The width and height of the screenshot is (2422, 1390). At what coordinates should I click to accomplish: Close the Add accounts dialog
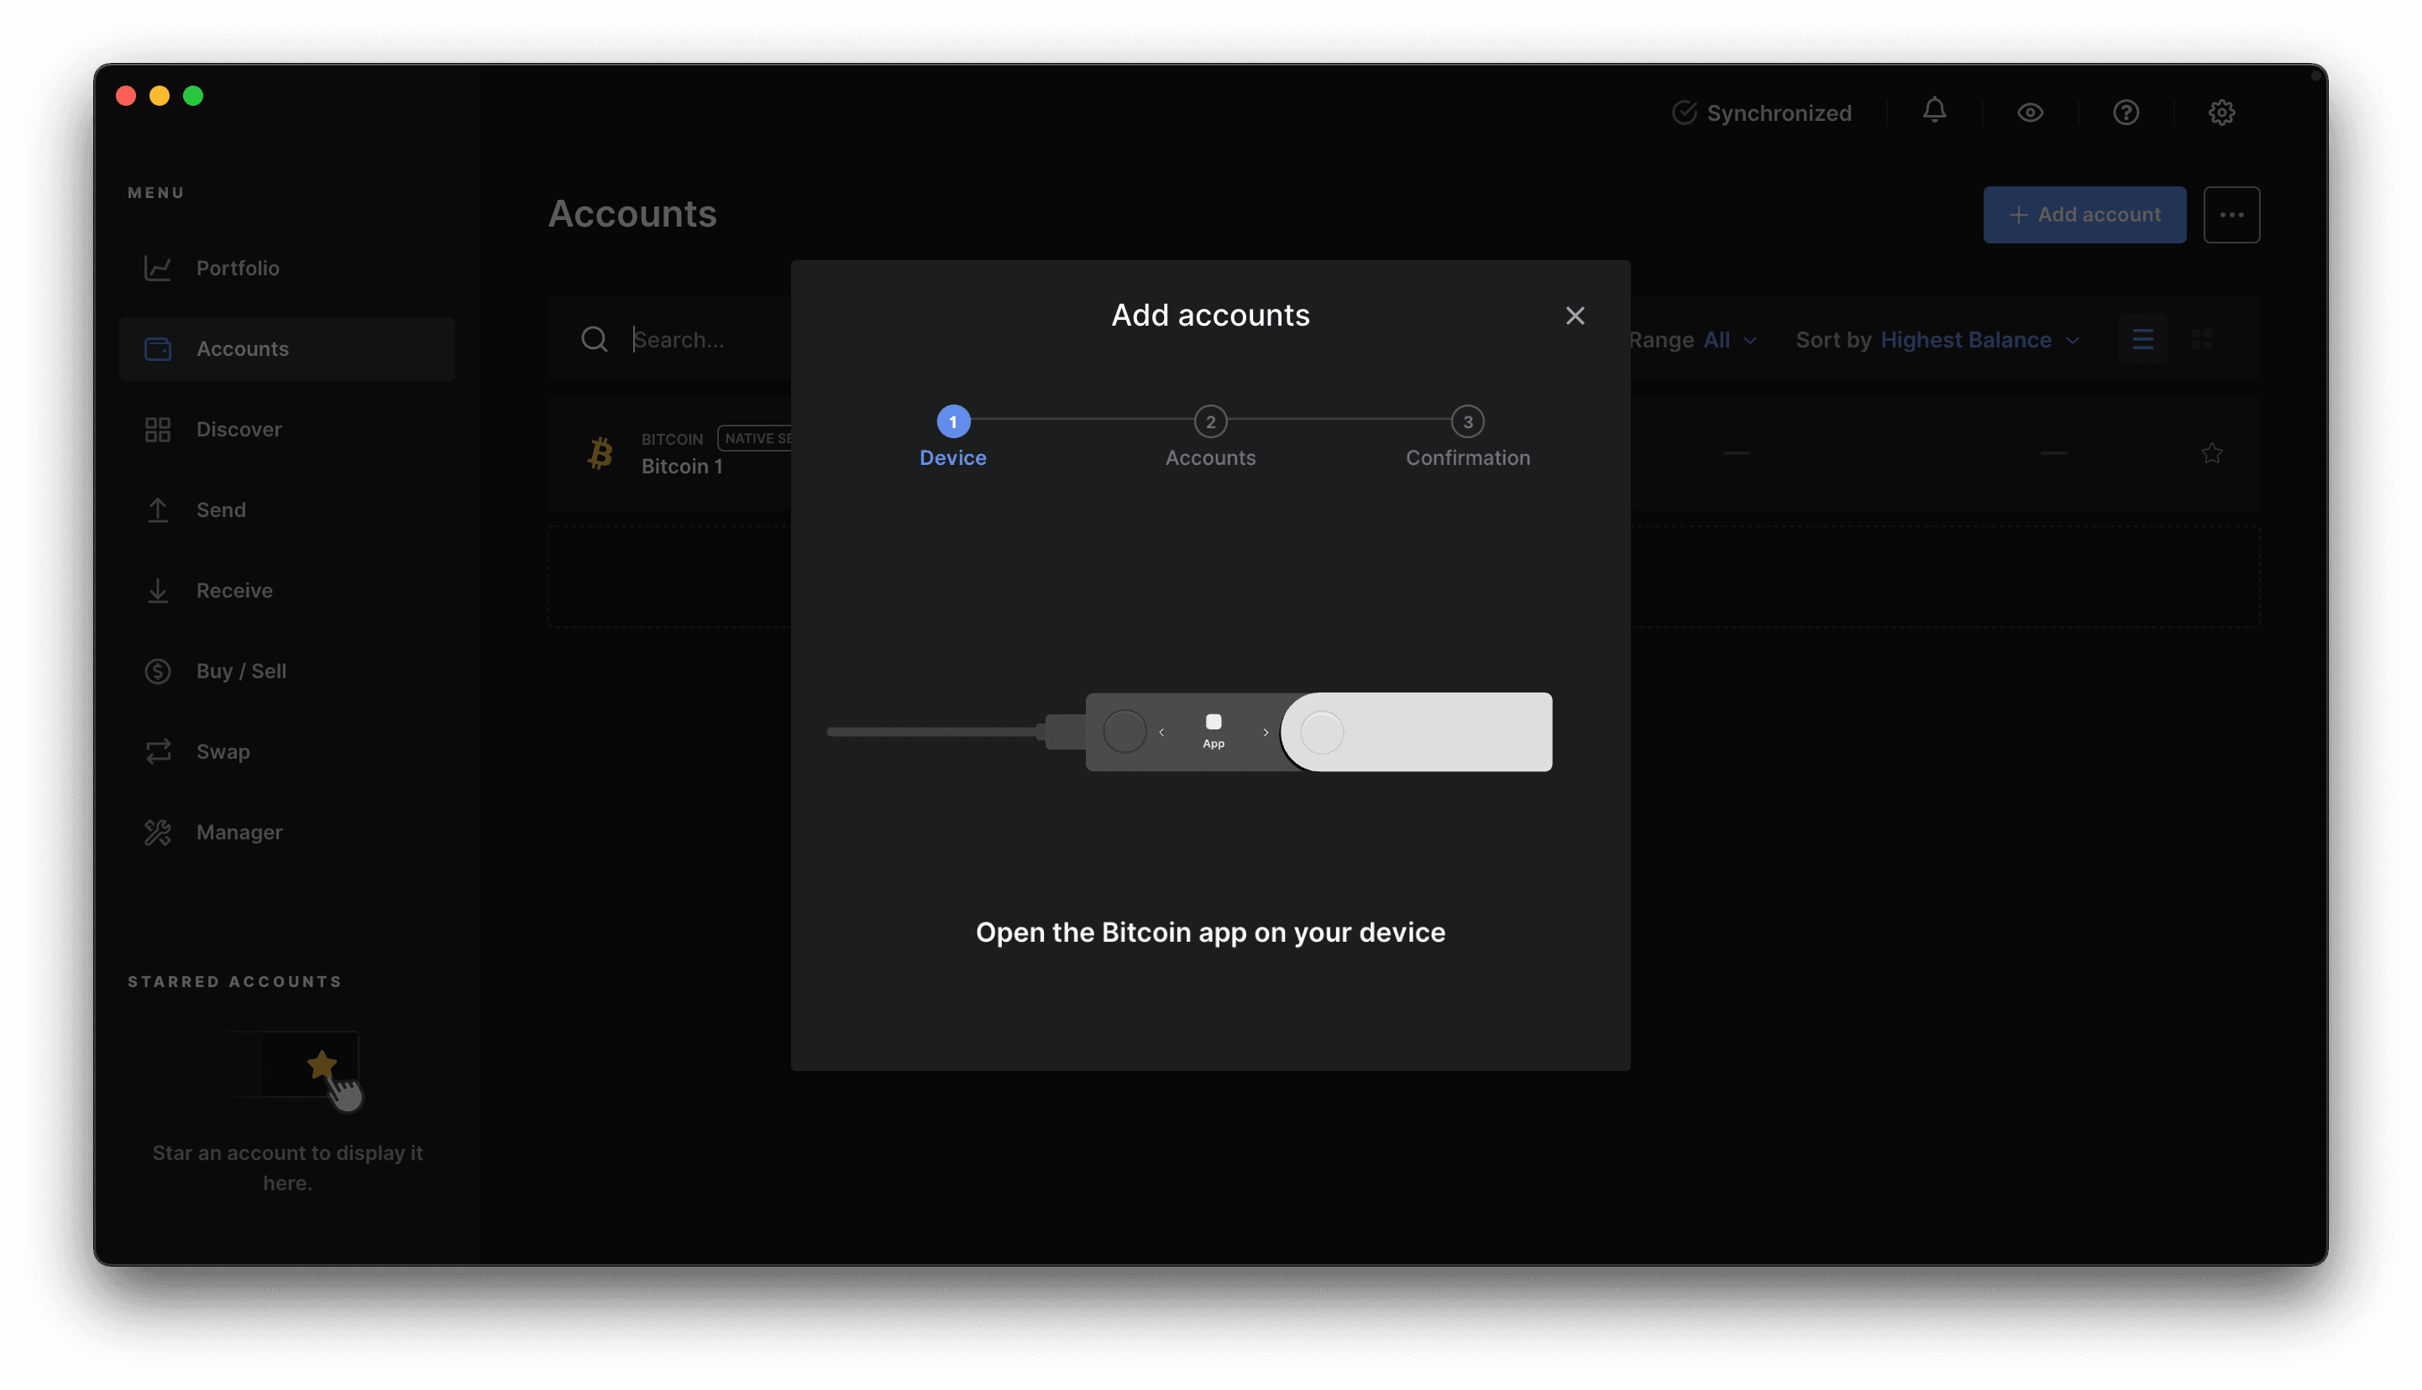[x=1575, y=316]
